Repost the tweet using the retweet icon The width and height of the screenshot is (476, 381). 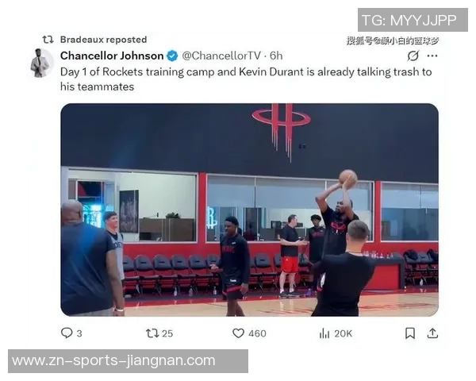pyautogui.click(x=152, y=333)
